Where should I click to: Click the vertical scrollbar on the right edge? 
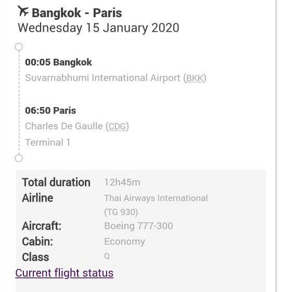click(x=276, y=146)
